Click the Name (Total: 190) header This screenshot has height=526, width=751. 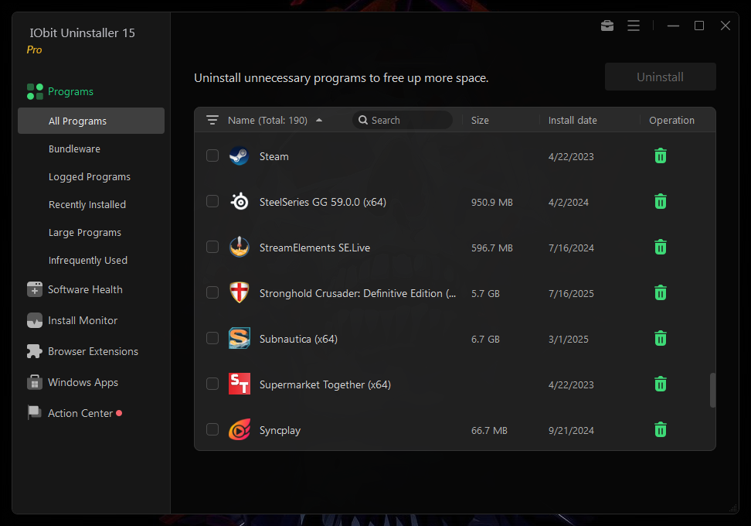coord(267,120)
